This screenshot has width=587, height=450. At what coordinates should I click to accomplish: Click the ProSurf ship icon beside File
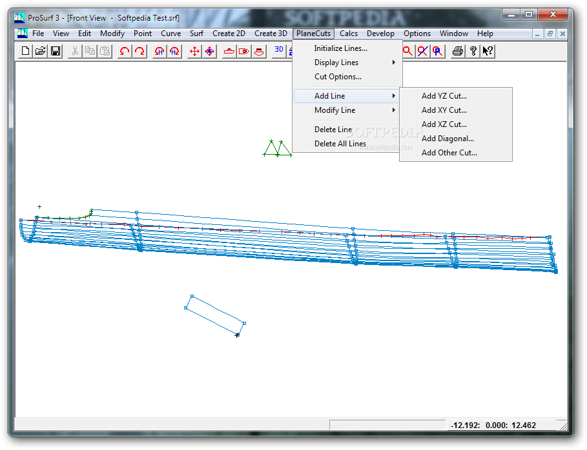23,34
